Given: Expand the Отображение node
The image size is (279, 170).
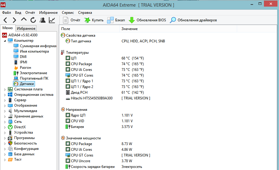Looking at the screenshot, I should click(5, 106).
